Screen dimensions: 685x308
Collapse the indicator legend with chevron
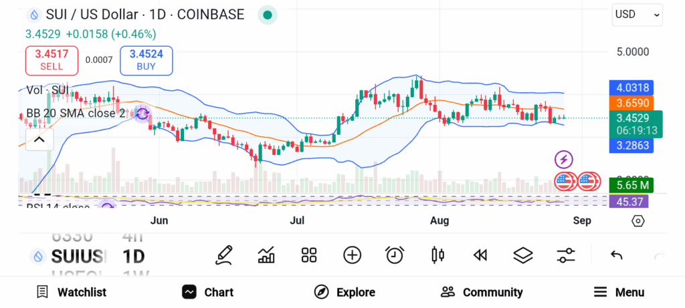[x=39, y=139]
